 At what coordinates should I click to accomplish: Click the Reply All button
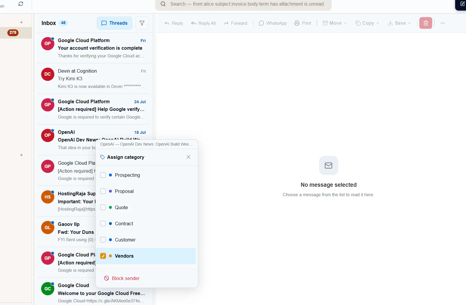tap(203, 23)
